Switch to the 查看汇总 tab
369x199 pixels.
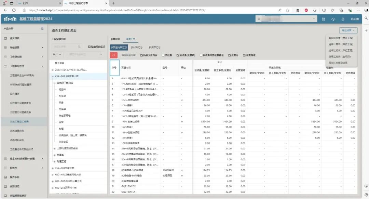pyautogui.click(x=131, y=39)
